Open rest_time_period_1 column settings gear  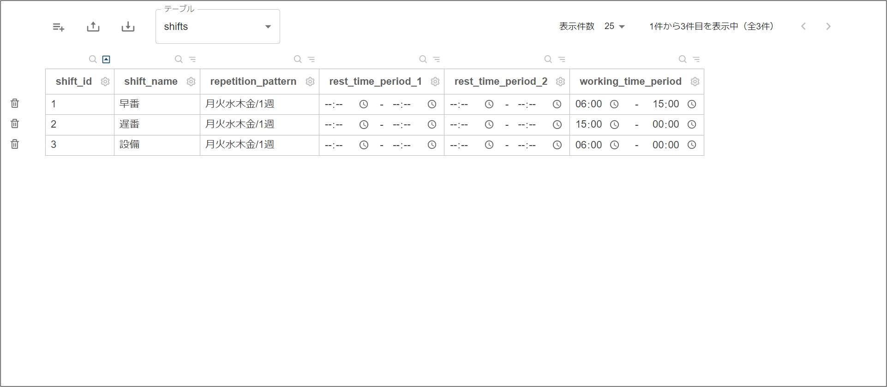tap(435, 82)
